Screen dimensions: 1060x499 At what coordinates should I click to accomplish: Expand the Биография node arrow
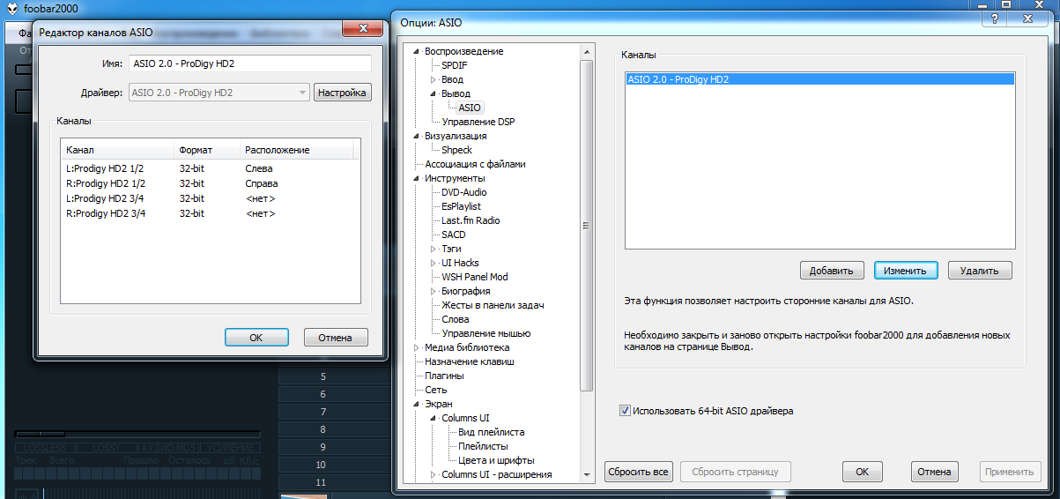tap(434, 291)
